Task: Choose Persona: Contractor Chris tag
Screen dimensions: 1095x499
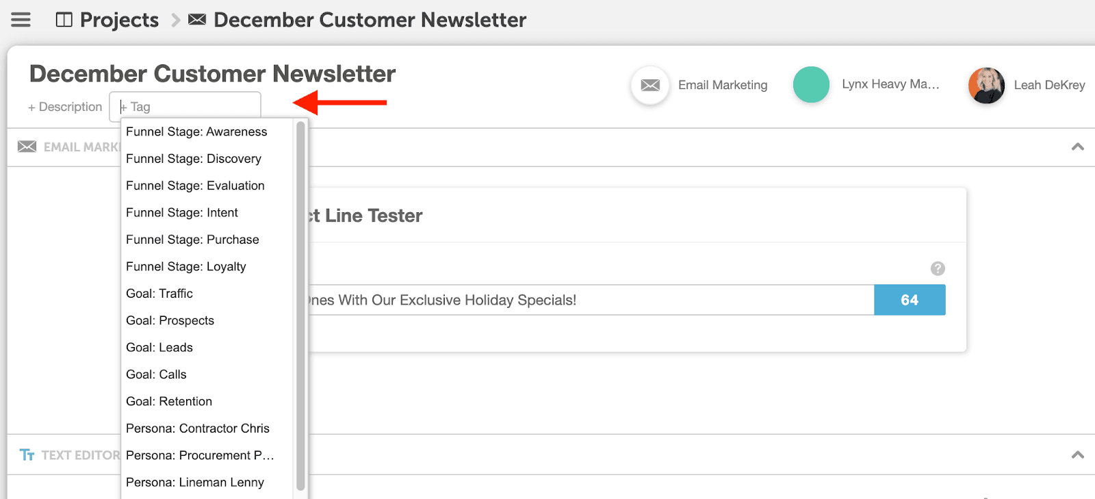Action: coord(198,428)
